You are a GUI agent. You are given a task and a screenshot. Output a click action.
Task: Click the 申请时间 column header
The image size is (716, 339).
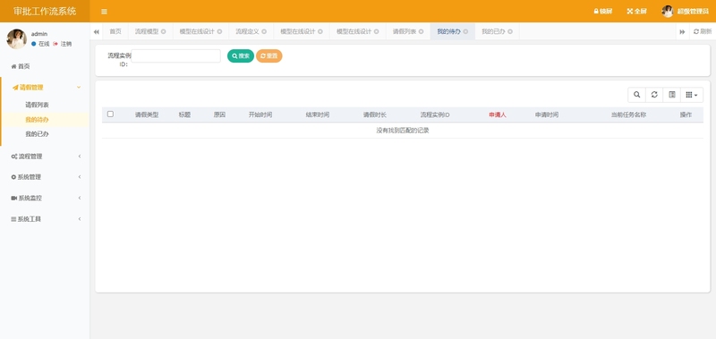point(547,114)
